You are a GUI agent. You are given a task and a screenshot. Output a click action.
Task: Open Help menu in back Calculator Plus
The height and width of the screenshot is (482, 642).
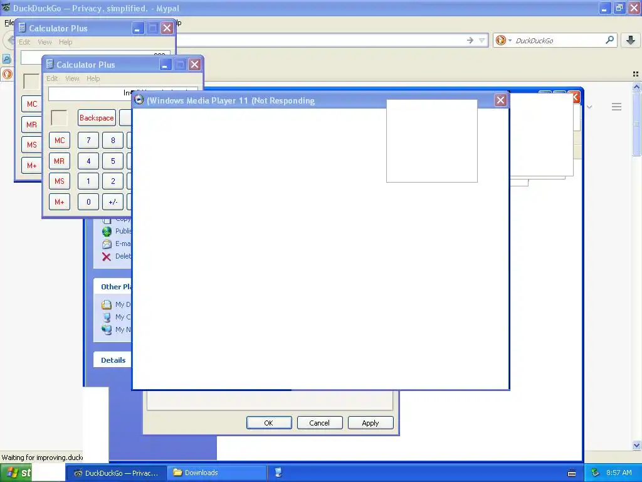(65, 42)
